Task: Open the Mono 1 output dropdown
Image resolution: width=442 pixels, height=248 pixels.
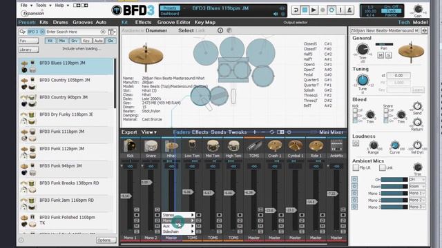Action: [x=417, y=193]
